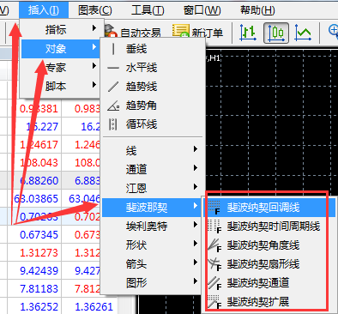Click the zoom-in magnifier icon
Image resolution: width=338 pixels, height=314 pixels.
(334, 31)
